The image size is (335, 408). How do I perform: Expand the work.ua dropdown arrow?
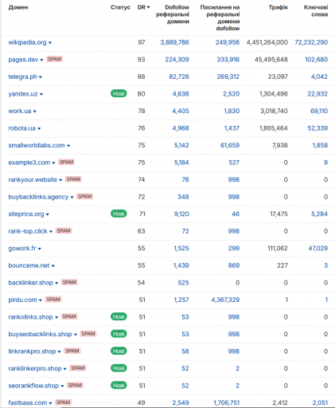point(35,112)
